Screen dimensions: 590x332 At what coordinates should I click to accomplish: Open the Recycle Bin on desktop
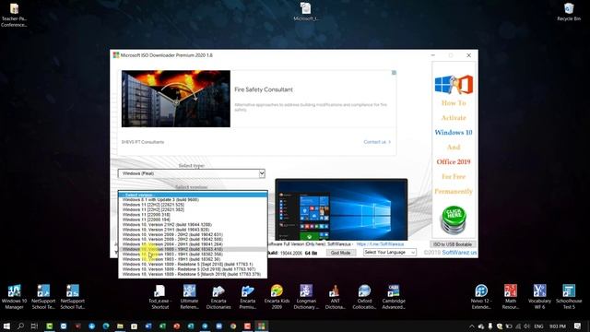(569, 12)
